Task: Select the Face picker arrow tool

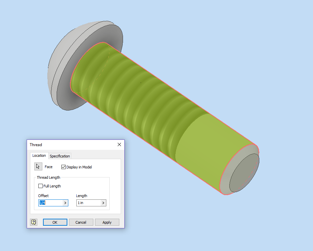Action: point(38,166)
